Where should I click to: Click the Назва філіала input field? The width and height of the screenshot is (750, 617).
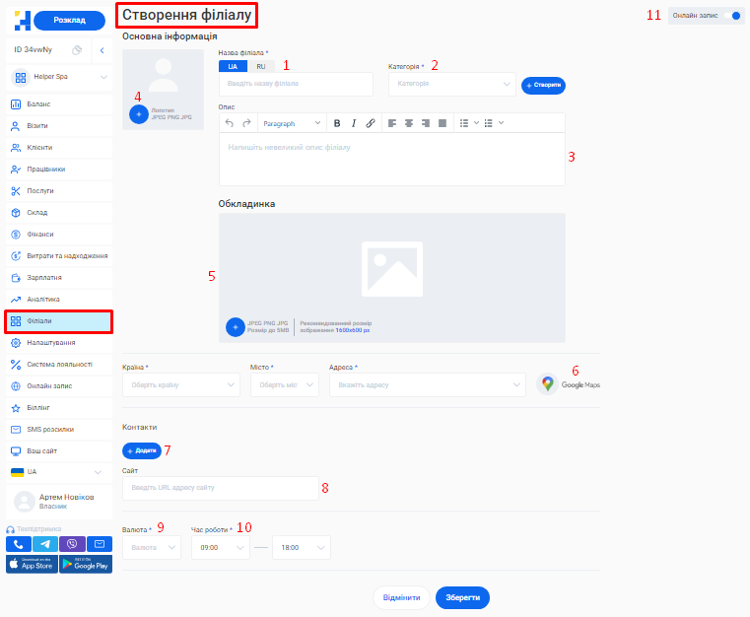point(296,85)
